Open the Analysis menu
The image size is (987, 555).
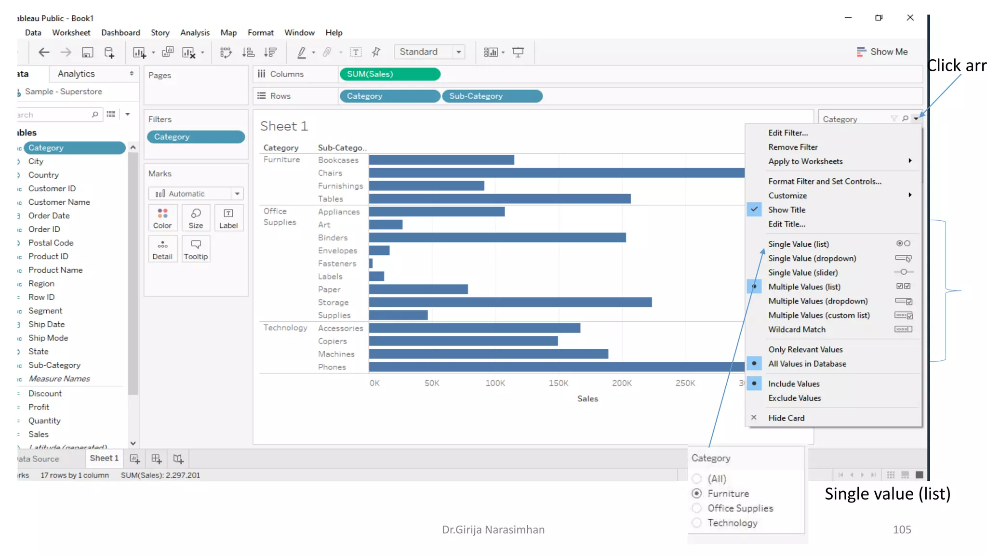tap(195, 32)
